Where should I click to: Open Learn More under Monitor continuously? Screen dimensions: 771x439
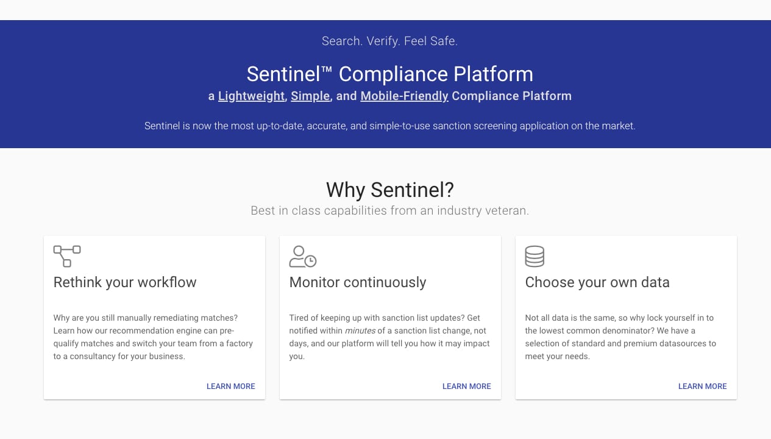pos(467,386)
